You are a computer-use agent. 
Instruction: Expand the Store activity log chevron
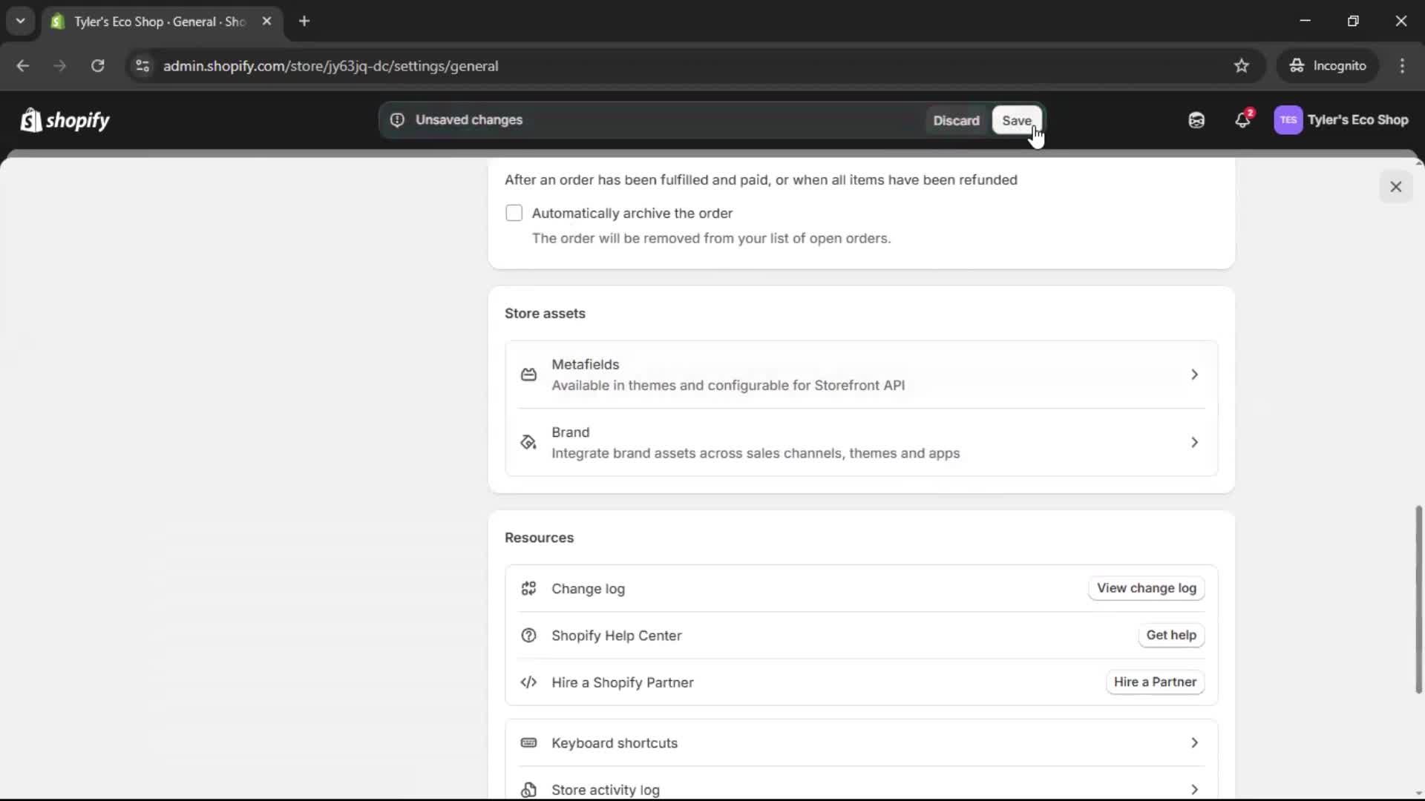coord(1194,789)
